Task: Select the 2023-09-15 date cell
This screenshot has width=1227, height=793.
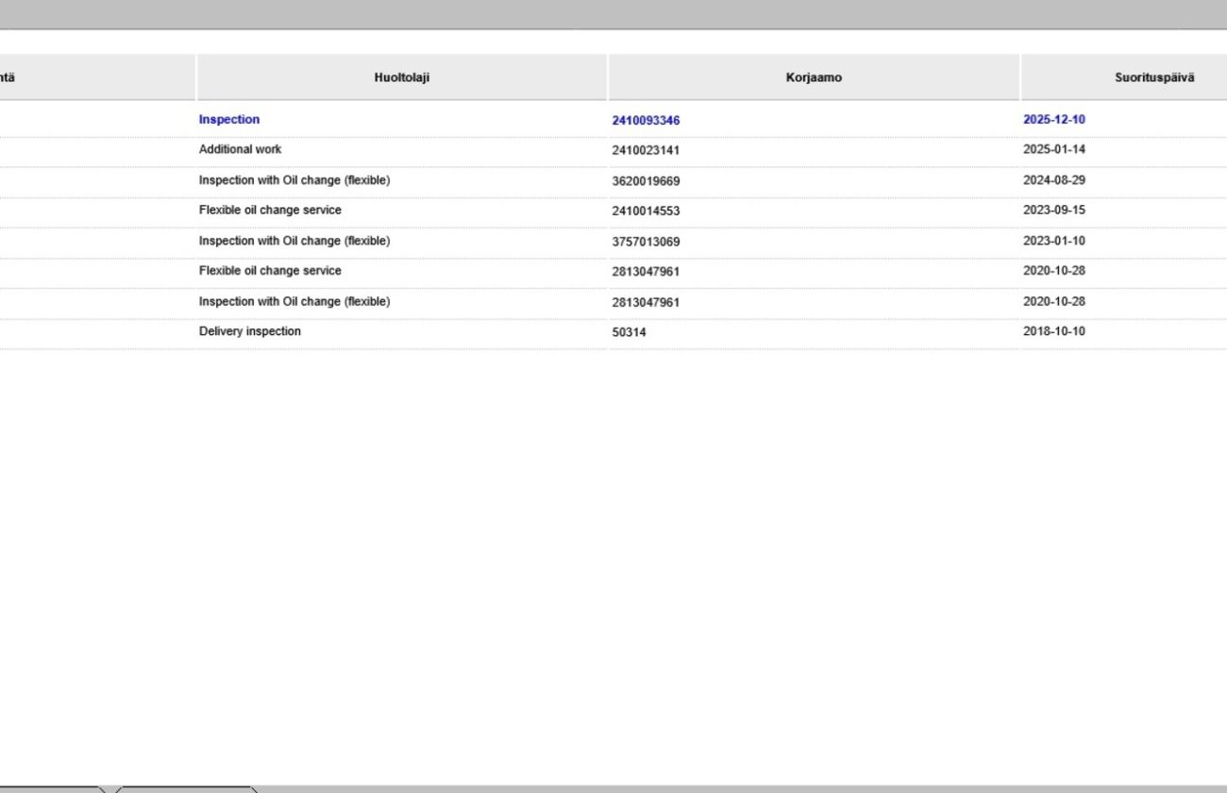Action: coord(1053,211)
